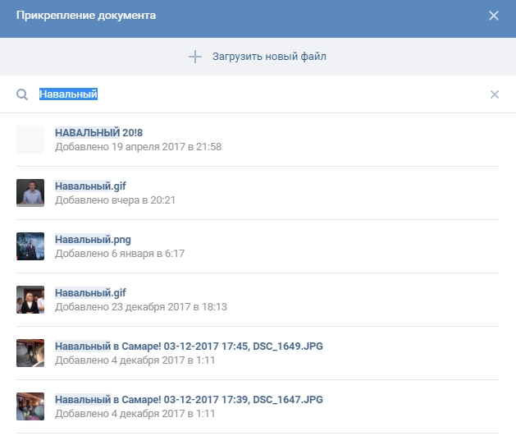This screenshot has width=516, height=436.
Task: Attach Навальный.gif added yesterday at 20:21
Action: coord(90,186)
